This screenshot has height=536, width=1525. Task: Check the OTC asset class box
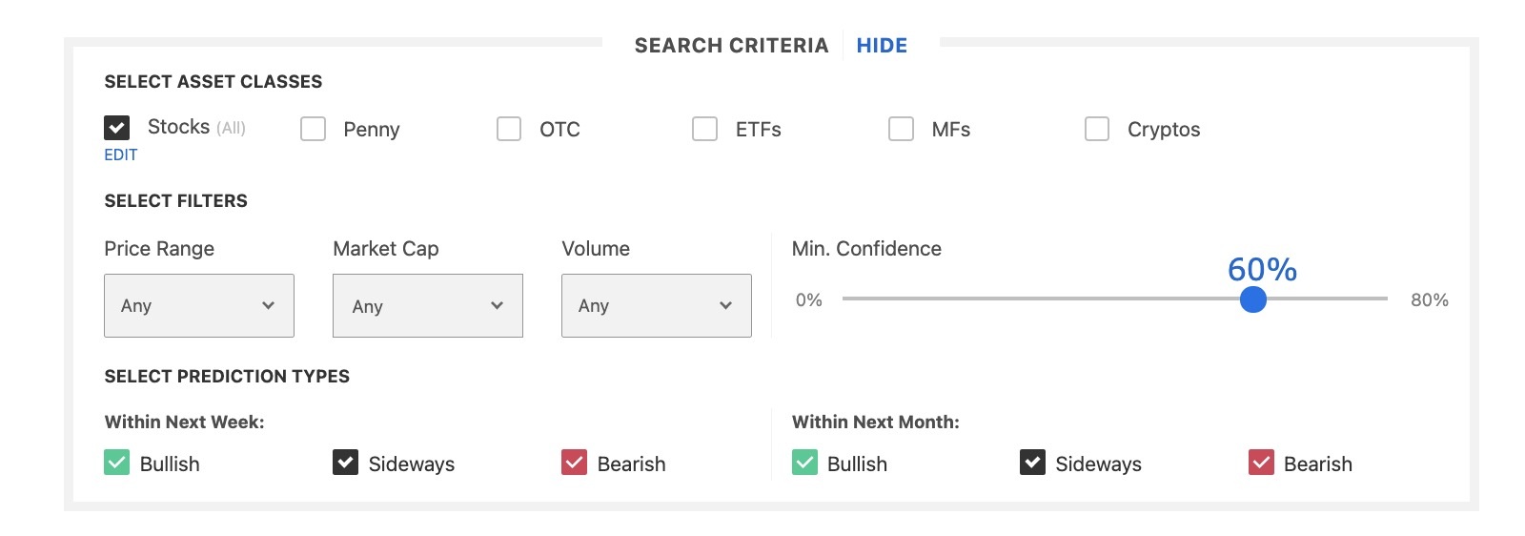509,129
